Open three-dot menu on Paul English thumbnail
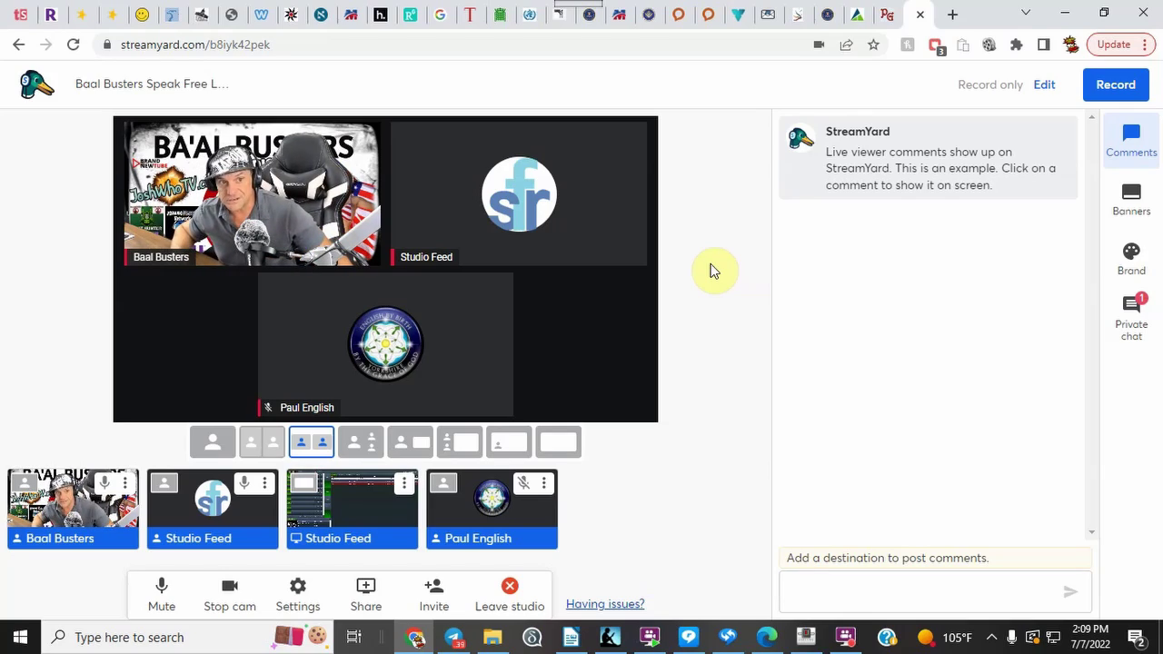 coord(543,483)
